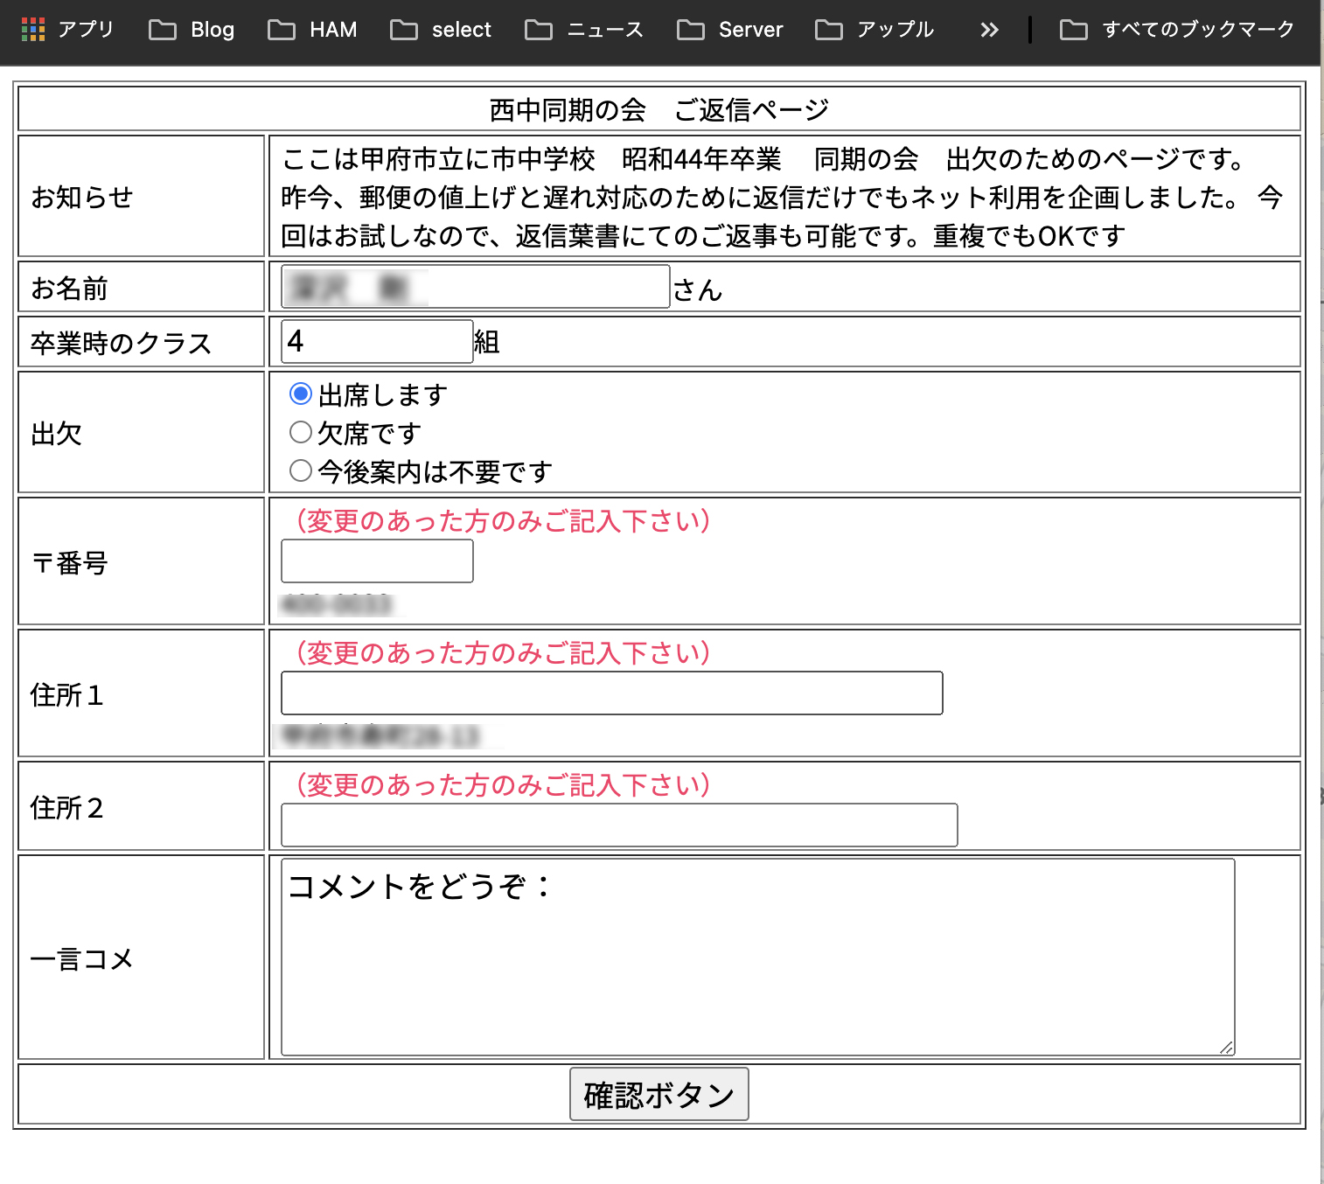Click the 住所1 address input field
The image size is (1324, 1184).
611,693
